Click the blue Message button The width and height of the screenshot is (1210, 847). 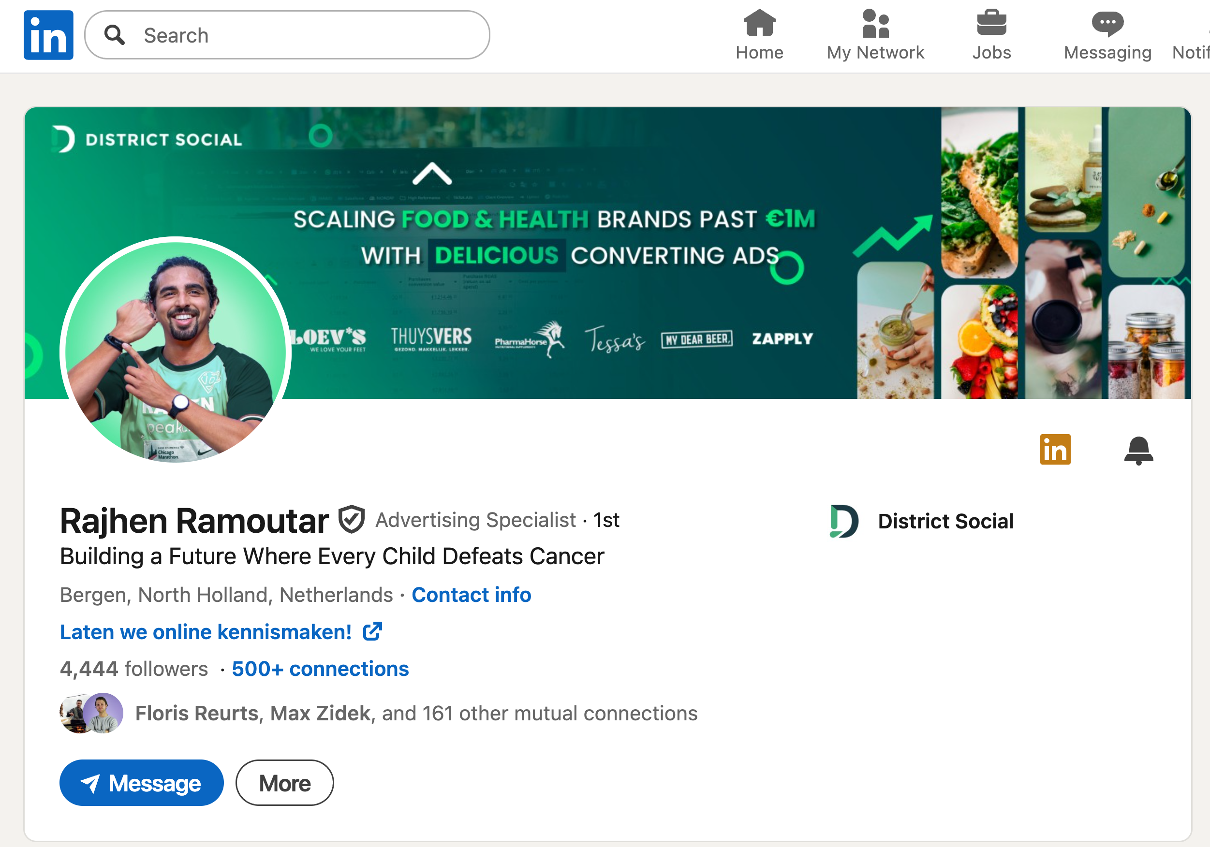pos(141,783)
